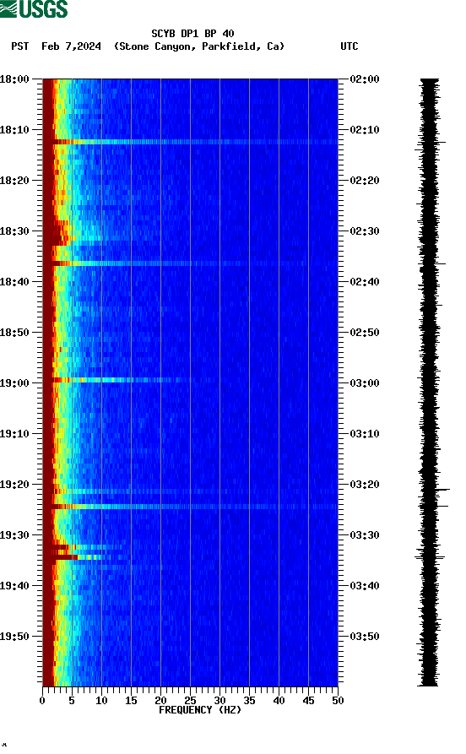
Task: Click the 10 Hz frequency tick label
Action: 101,701
